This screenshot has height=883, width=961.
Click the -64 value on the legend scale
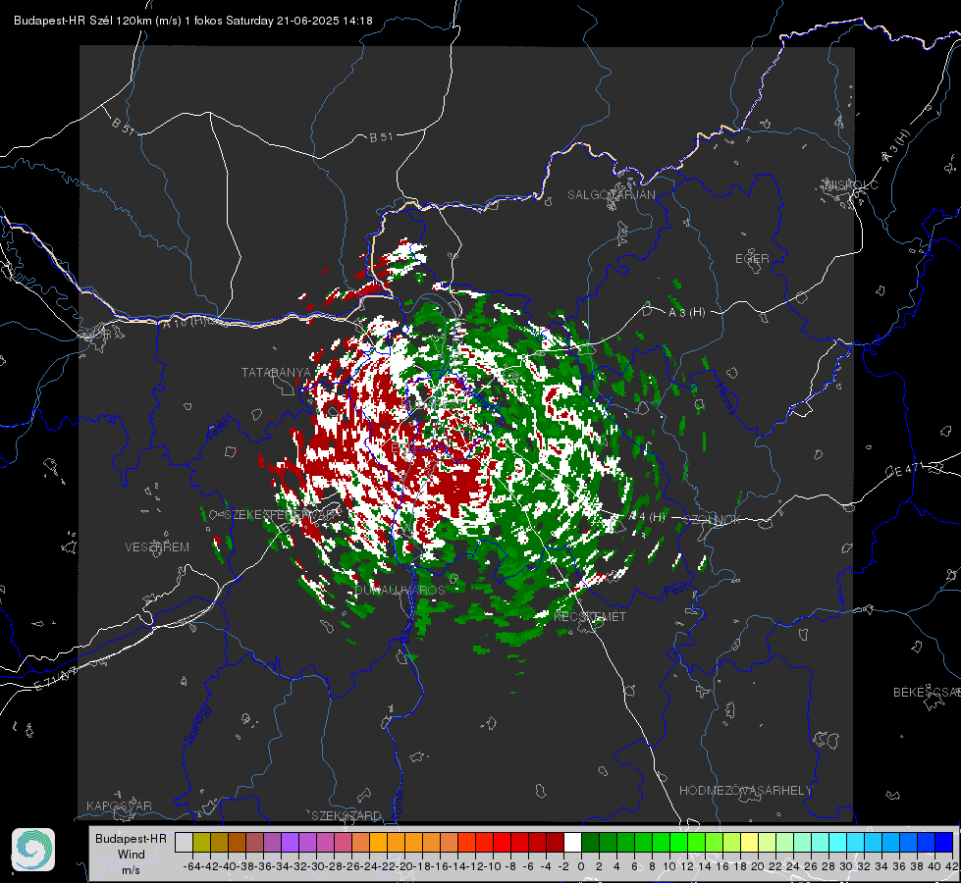(x=191, y=866)
